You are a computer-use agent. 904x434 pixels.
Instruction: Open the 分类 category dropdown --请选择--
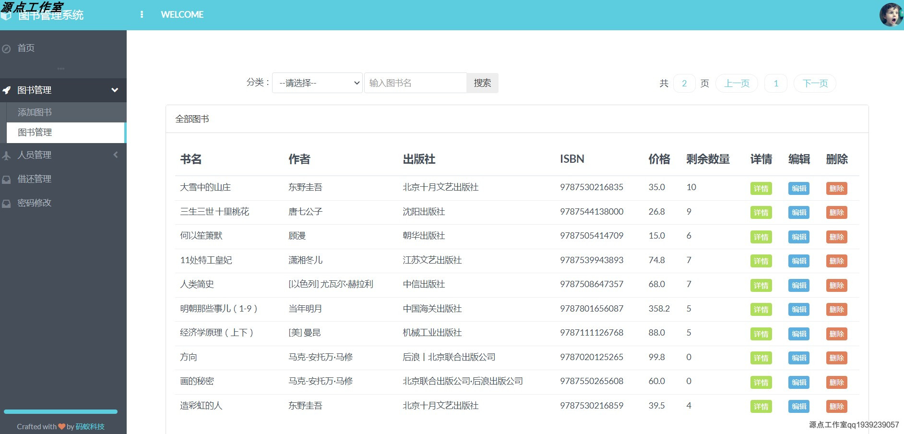coord(317,83)
